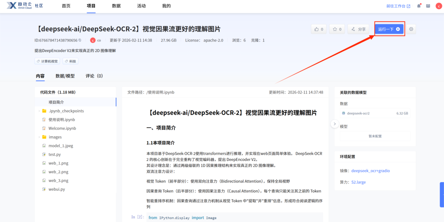Click the deepseek-ocr2 dataset icon
The image size is (444, 222).
point(343,113)
